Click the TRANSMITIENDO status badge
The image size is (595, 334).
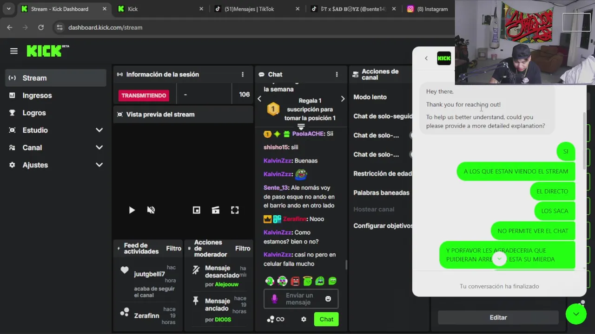pos(144,95)
